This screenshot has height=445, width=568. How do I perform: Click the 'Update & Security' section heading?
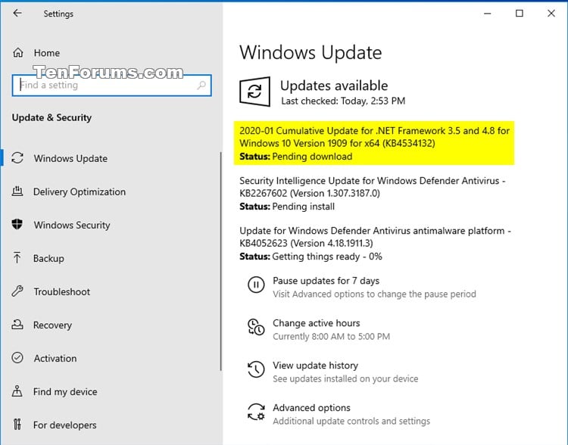(x=51, y=117)
